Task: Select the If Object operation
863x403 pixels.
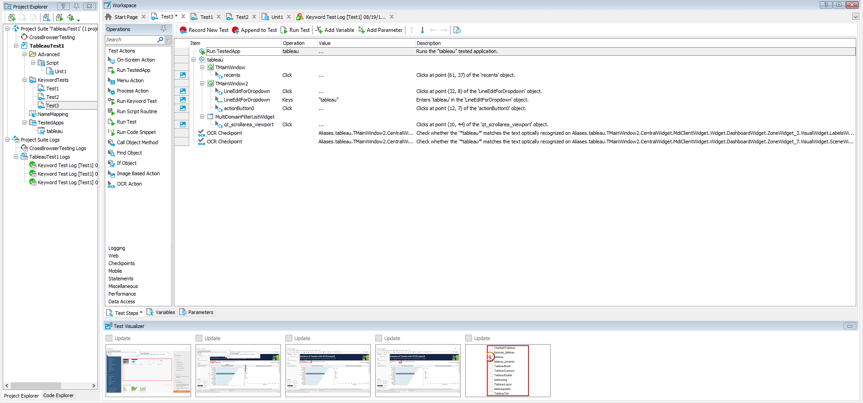Action: coord(122,163)
